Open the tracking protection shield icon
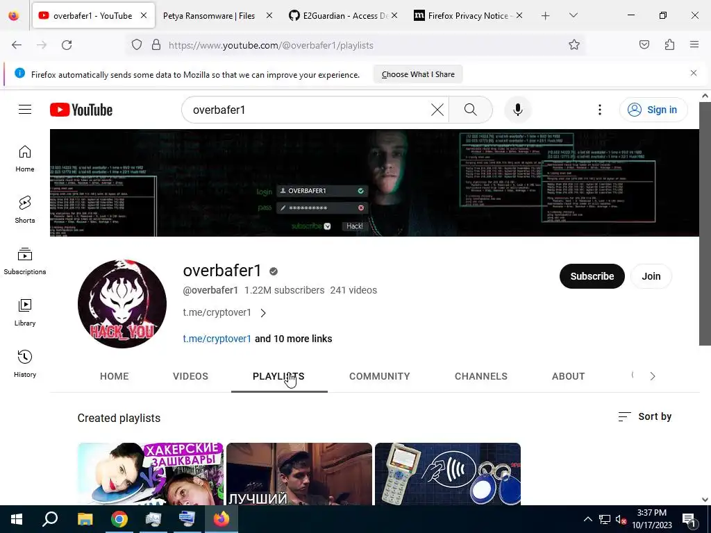Viewport: 711px width, 533px height. click(x=137, y=45)
